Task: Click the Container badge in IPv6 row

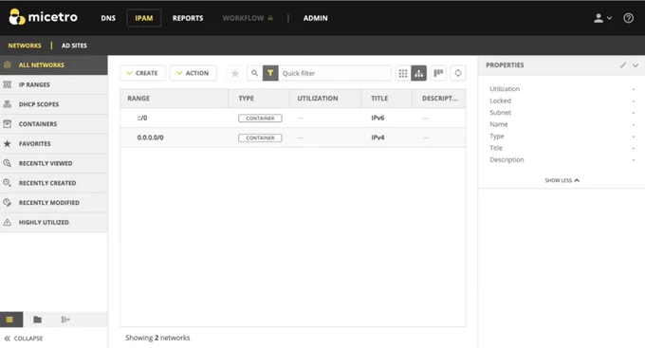Action: (260, 119)
